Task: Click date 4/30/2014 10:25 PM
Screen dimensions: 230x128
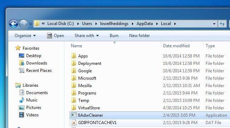Action: pos(181,108)
